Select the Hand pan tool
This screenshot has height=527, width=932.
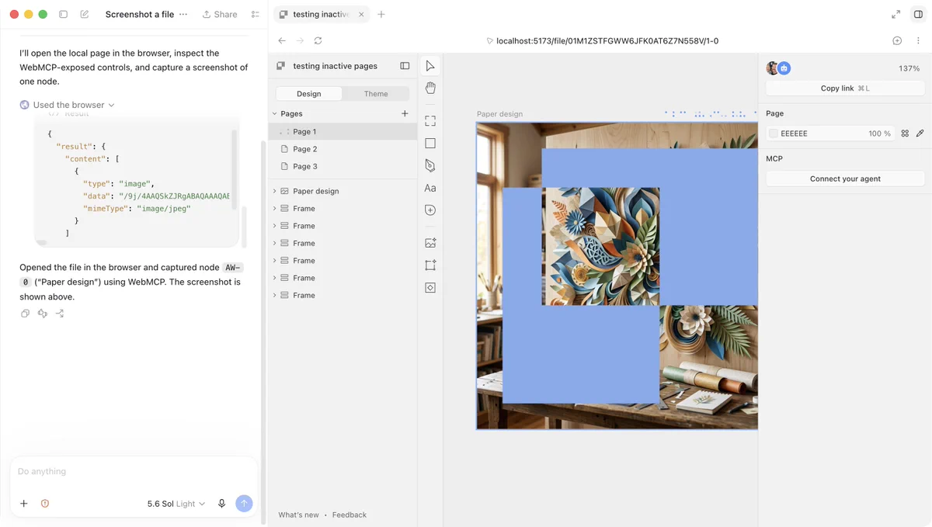430,88
